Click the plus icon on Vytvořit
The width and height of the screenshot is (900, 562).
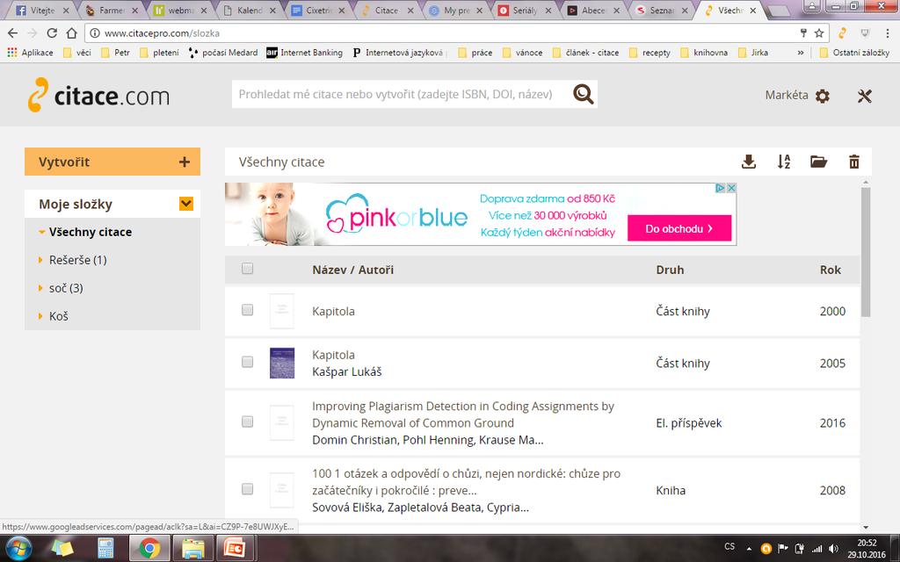pos(185,162)
